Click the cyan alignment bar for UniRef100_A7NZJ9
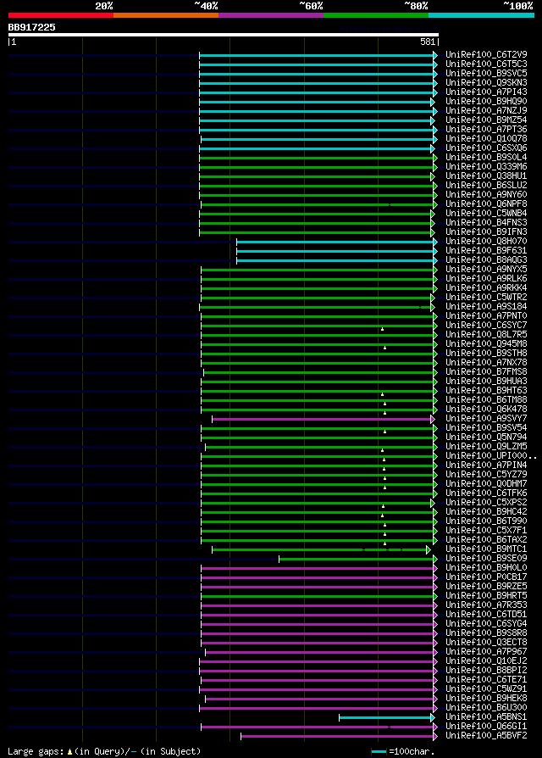 (x=318, y=111)
